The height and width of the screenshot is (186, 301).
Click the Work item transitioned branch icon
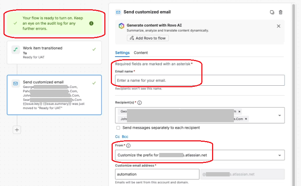[16, 50]
